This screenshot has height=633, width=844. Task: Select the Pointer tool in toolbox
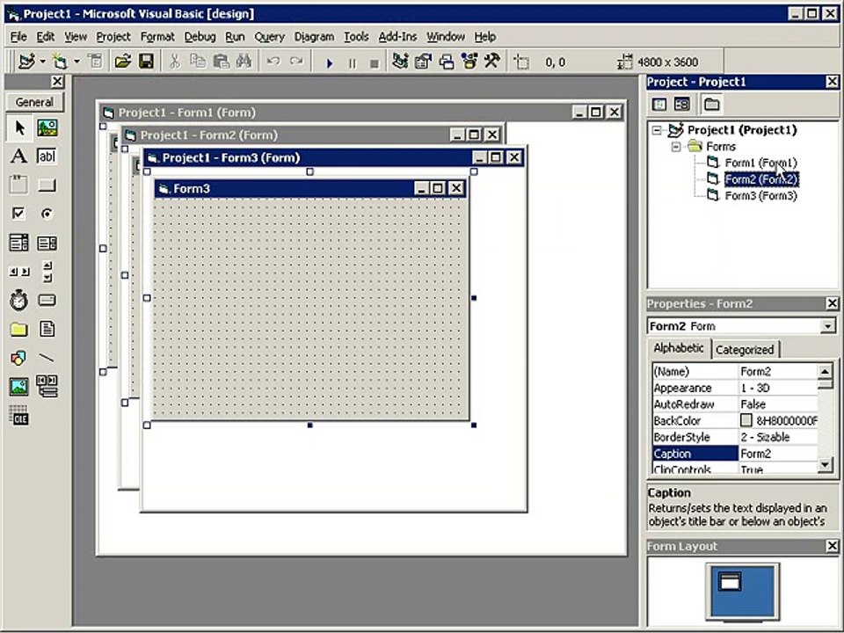pos(18,128)
